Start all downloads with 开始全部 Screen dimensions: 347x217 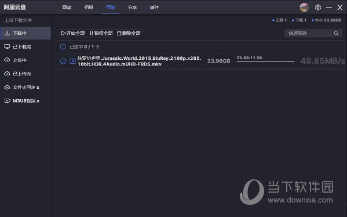click(73, 33)
